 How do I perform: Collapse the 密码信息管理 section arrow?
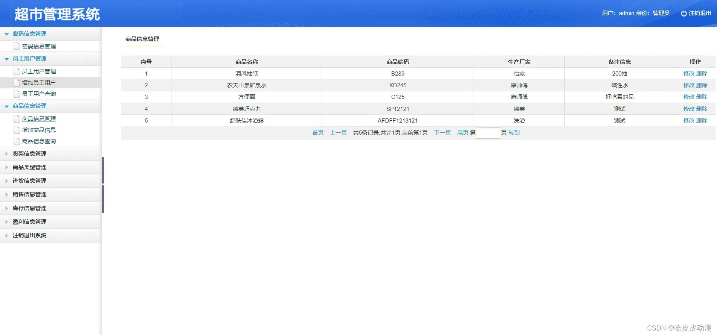coord(6,34)
